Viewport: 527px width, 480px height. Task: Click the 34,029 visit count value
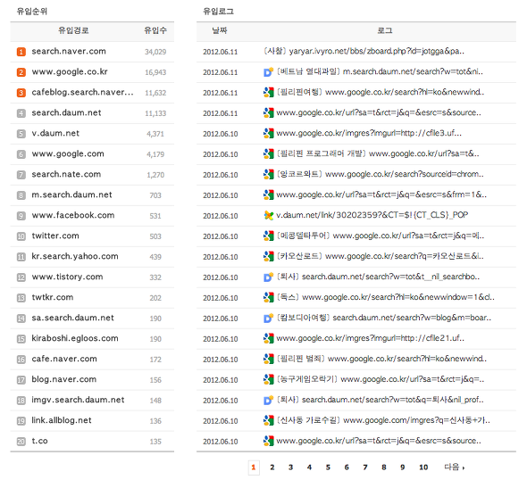tap(155, 52)
